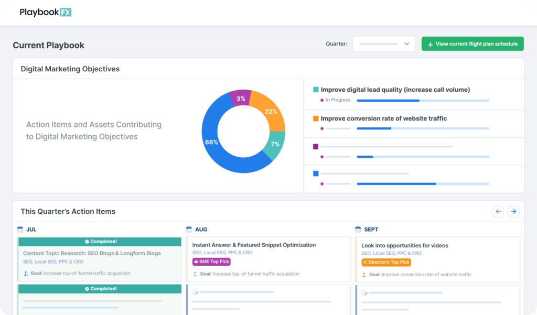The image size is (537, 315).
Task: Click the JUL calendar icon
Action: point(19,229)
